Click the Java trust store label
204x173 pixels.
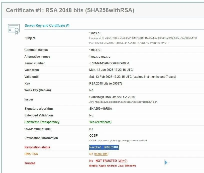(121, 166)
